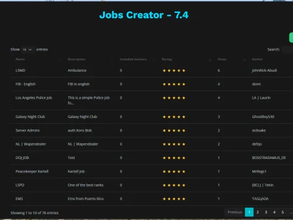This screenshot has height=220, width=293.
Task: Click the Ambulance description cell
Action: coord(77,70)
